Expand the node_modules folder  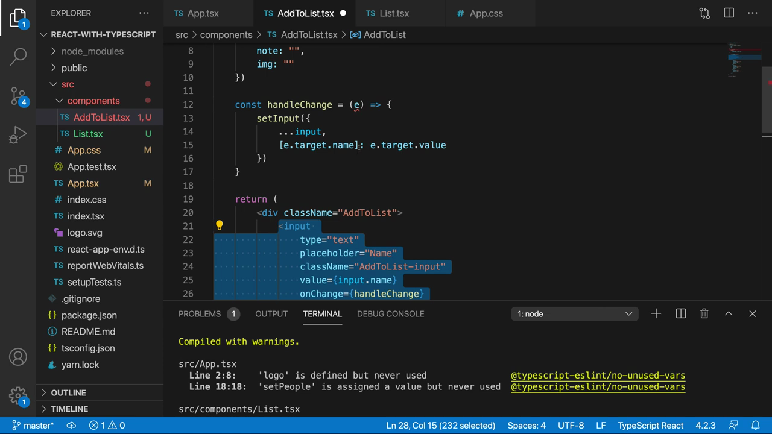coord(100,51)
